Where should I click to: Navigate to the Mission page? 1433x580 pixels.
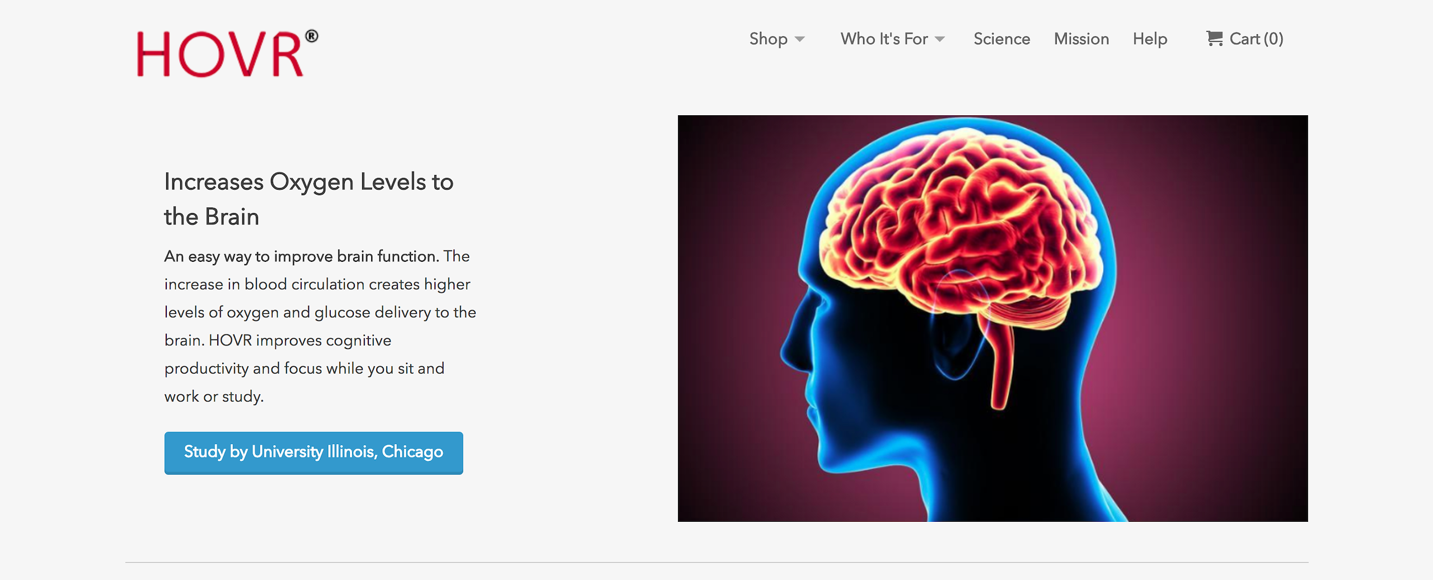(1081, 39)
